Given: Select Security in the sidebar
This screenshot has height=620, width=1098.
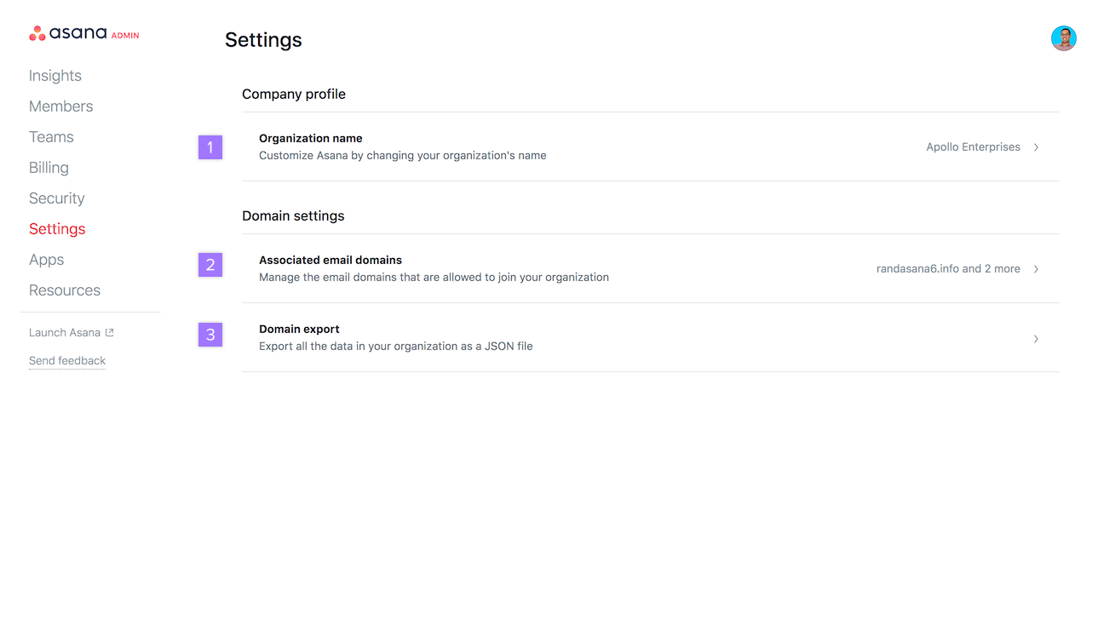Looking at the screenshot, I should [57, 198].
